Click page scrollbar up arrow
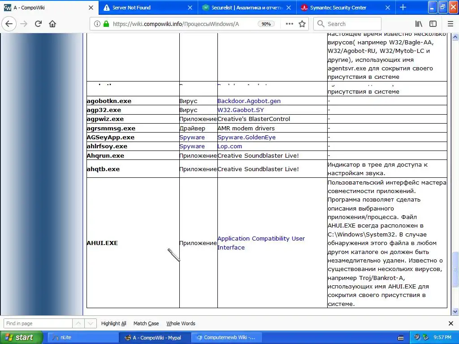Viewport: 459px width, 344px height. 455,37
